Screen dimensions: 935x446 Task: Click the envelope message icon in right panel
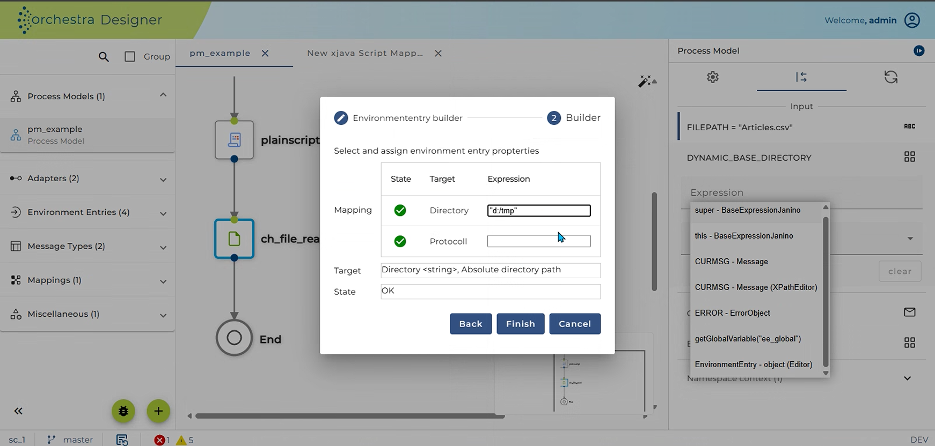(x=910, y=312)
